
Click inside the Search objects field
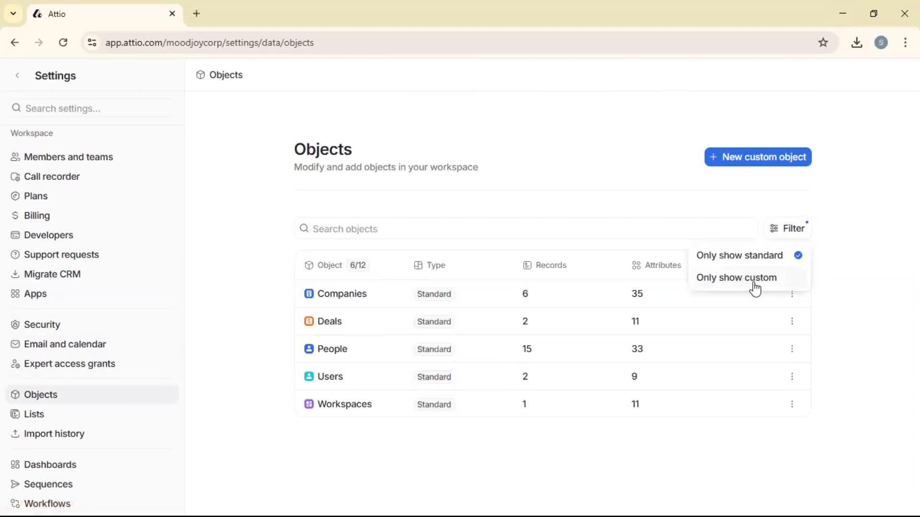coord(479,229)
